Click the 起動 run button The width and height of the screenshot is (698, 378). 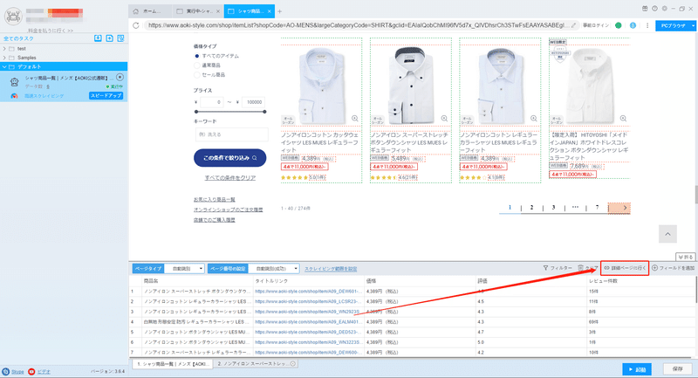tap(637, 369)
